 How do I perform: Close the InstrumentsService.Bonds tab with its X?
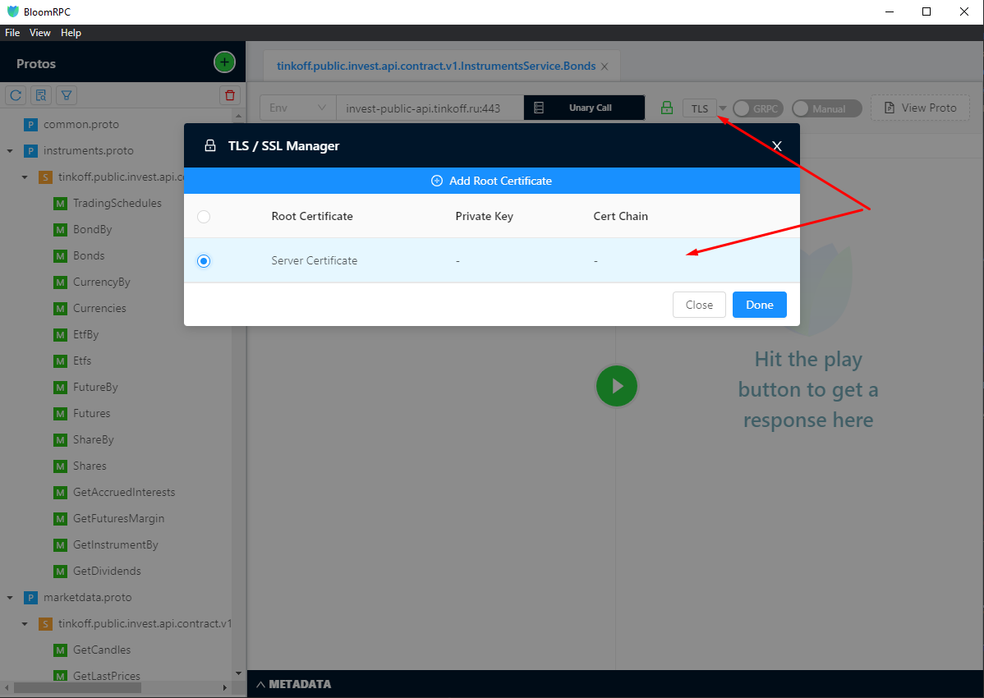tap(605, 67)
